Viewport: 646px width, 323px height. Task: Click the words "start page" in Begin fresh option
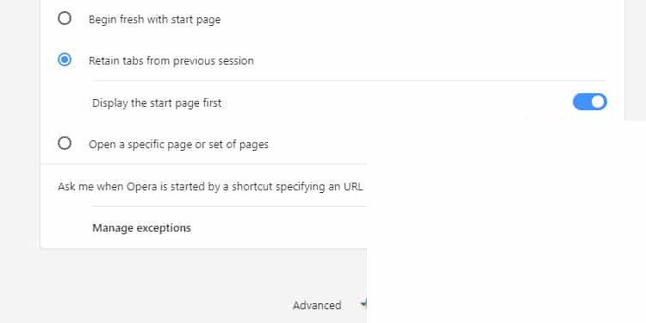click(x=196, y=20)
